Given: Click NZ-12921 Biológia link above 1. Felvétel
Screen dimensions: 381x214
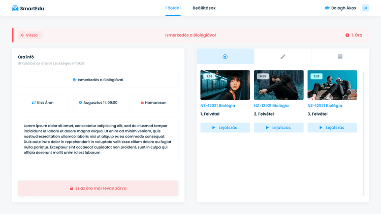Looking at the screenshot, I should (218, 105).
